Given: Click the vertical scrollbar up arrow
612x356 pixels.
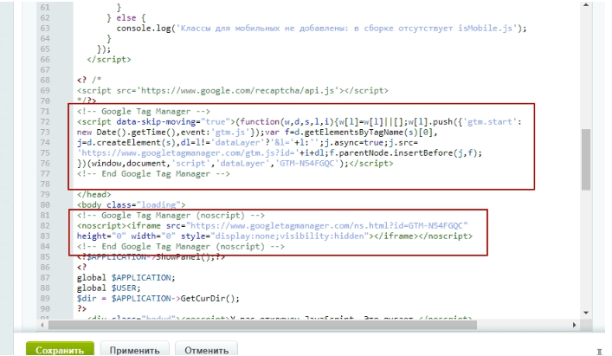Looking at the screenshot, I should point(586,5).
